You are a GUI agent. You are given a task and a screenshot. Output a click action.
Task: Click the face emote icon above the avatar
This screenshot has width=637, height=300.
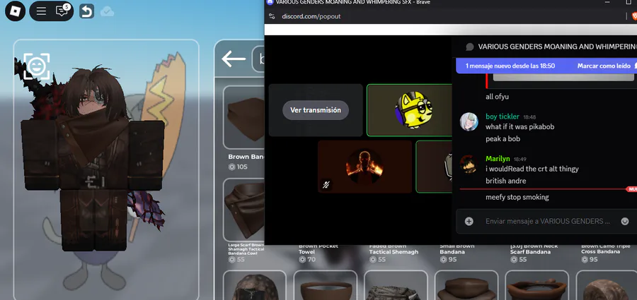point(37,66)
